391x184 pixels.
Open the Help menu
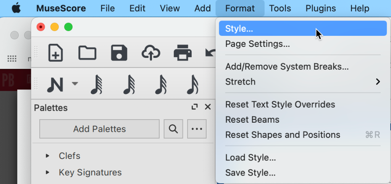coord(360,8)
